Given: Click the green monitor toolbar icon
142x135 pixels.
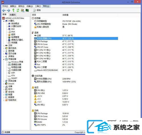Looking at the screenshot, I should coord(27,10).
